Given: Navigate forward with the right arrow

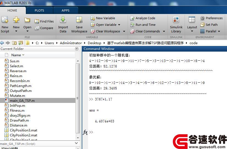Looking at the screenshot, I should click(8, 43).
